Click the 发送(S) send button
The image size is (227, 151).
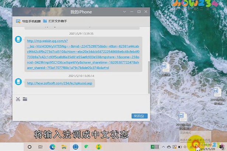coord(140,116)
